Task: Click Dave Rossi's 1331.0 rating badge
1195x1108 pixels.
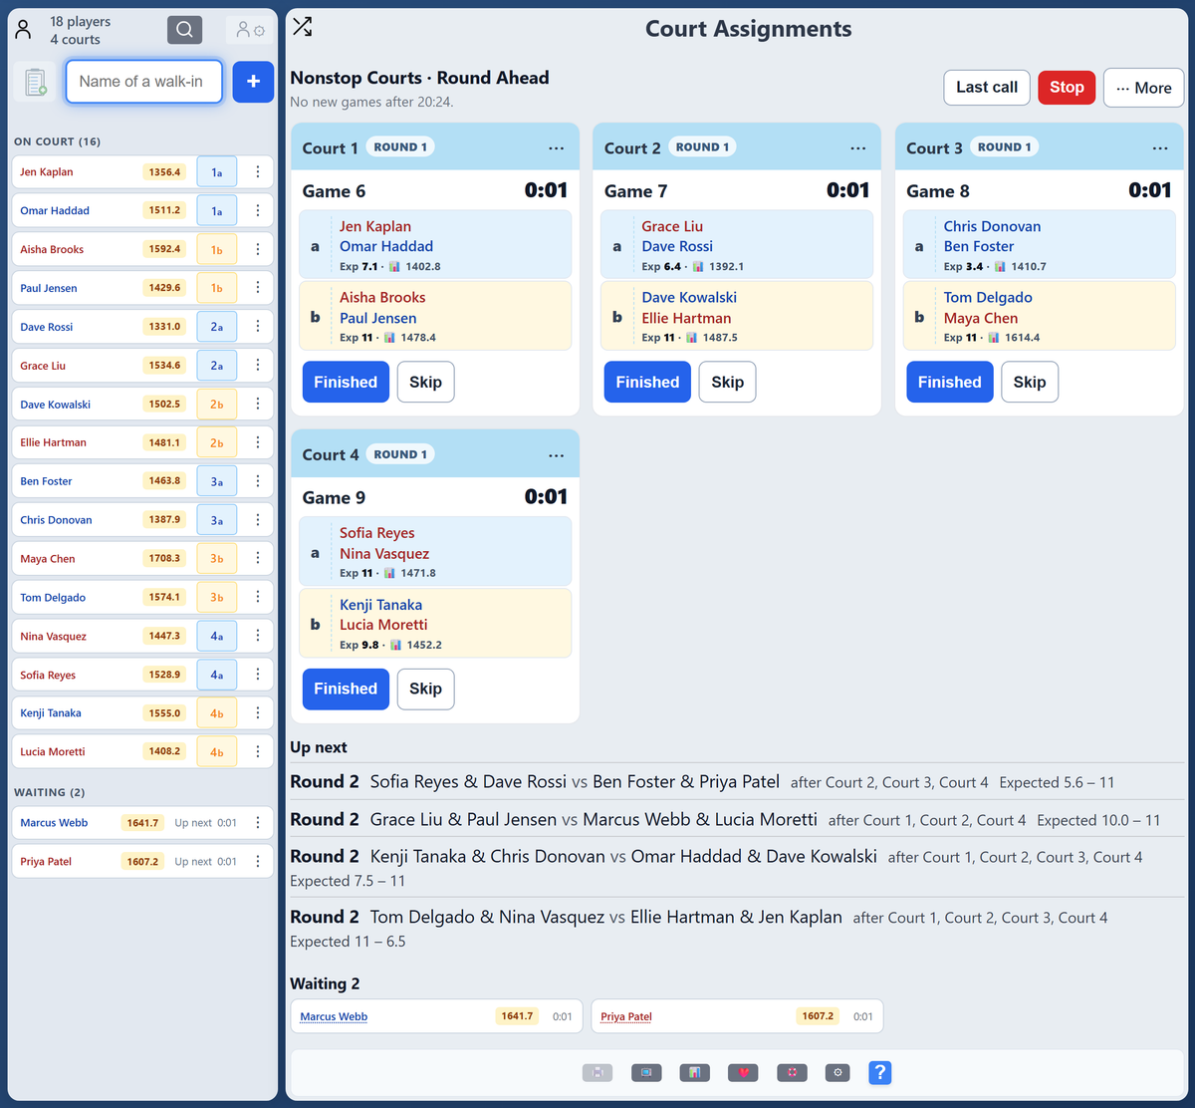Action: tap(164, 327)
